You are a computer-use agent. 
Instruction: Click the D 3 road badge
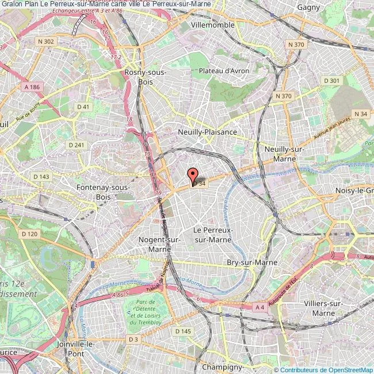coord(133,339)
